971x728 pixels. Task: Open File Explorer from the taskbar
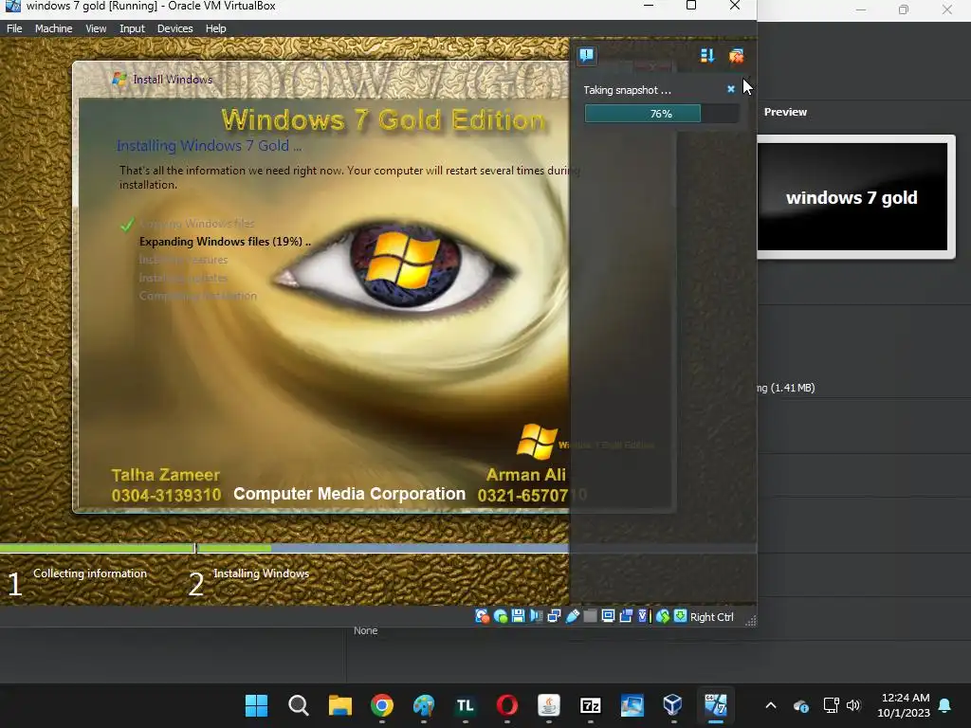(x=340, y=705)
